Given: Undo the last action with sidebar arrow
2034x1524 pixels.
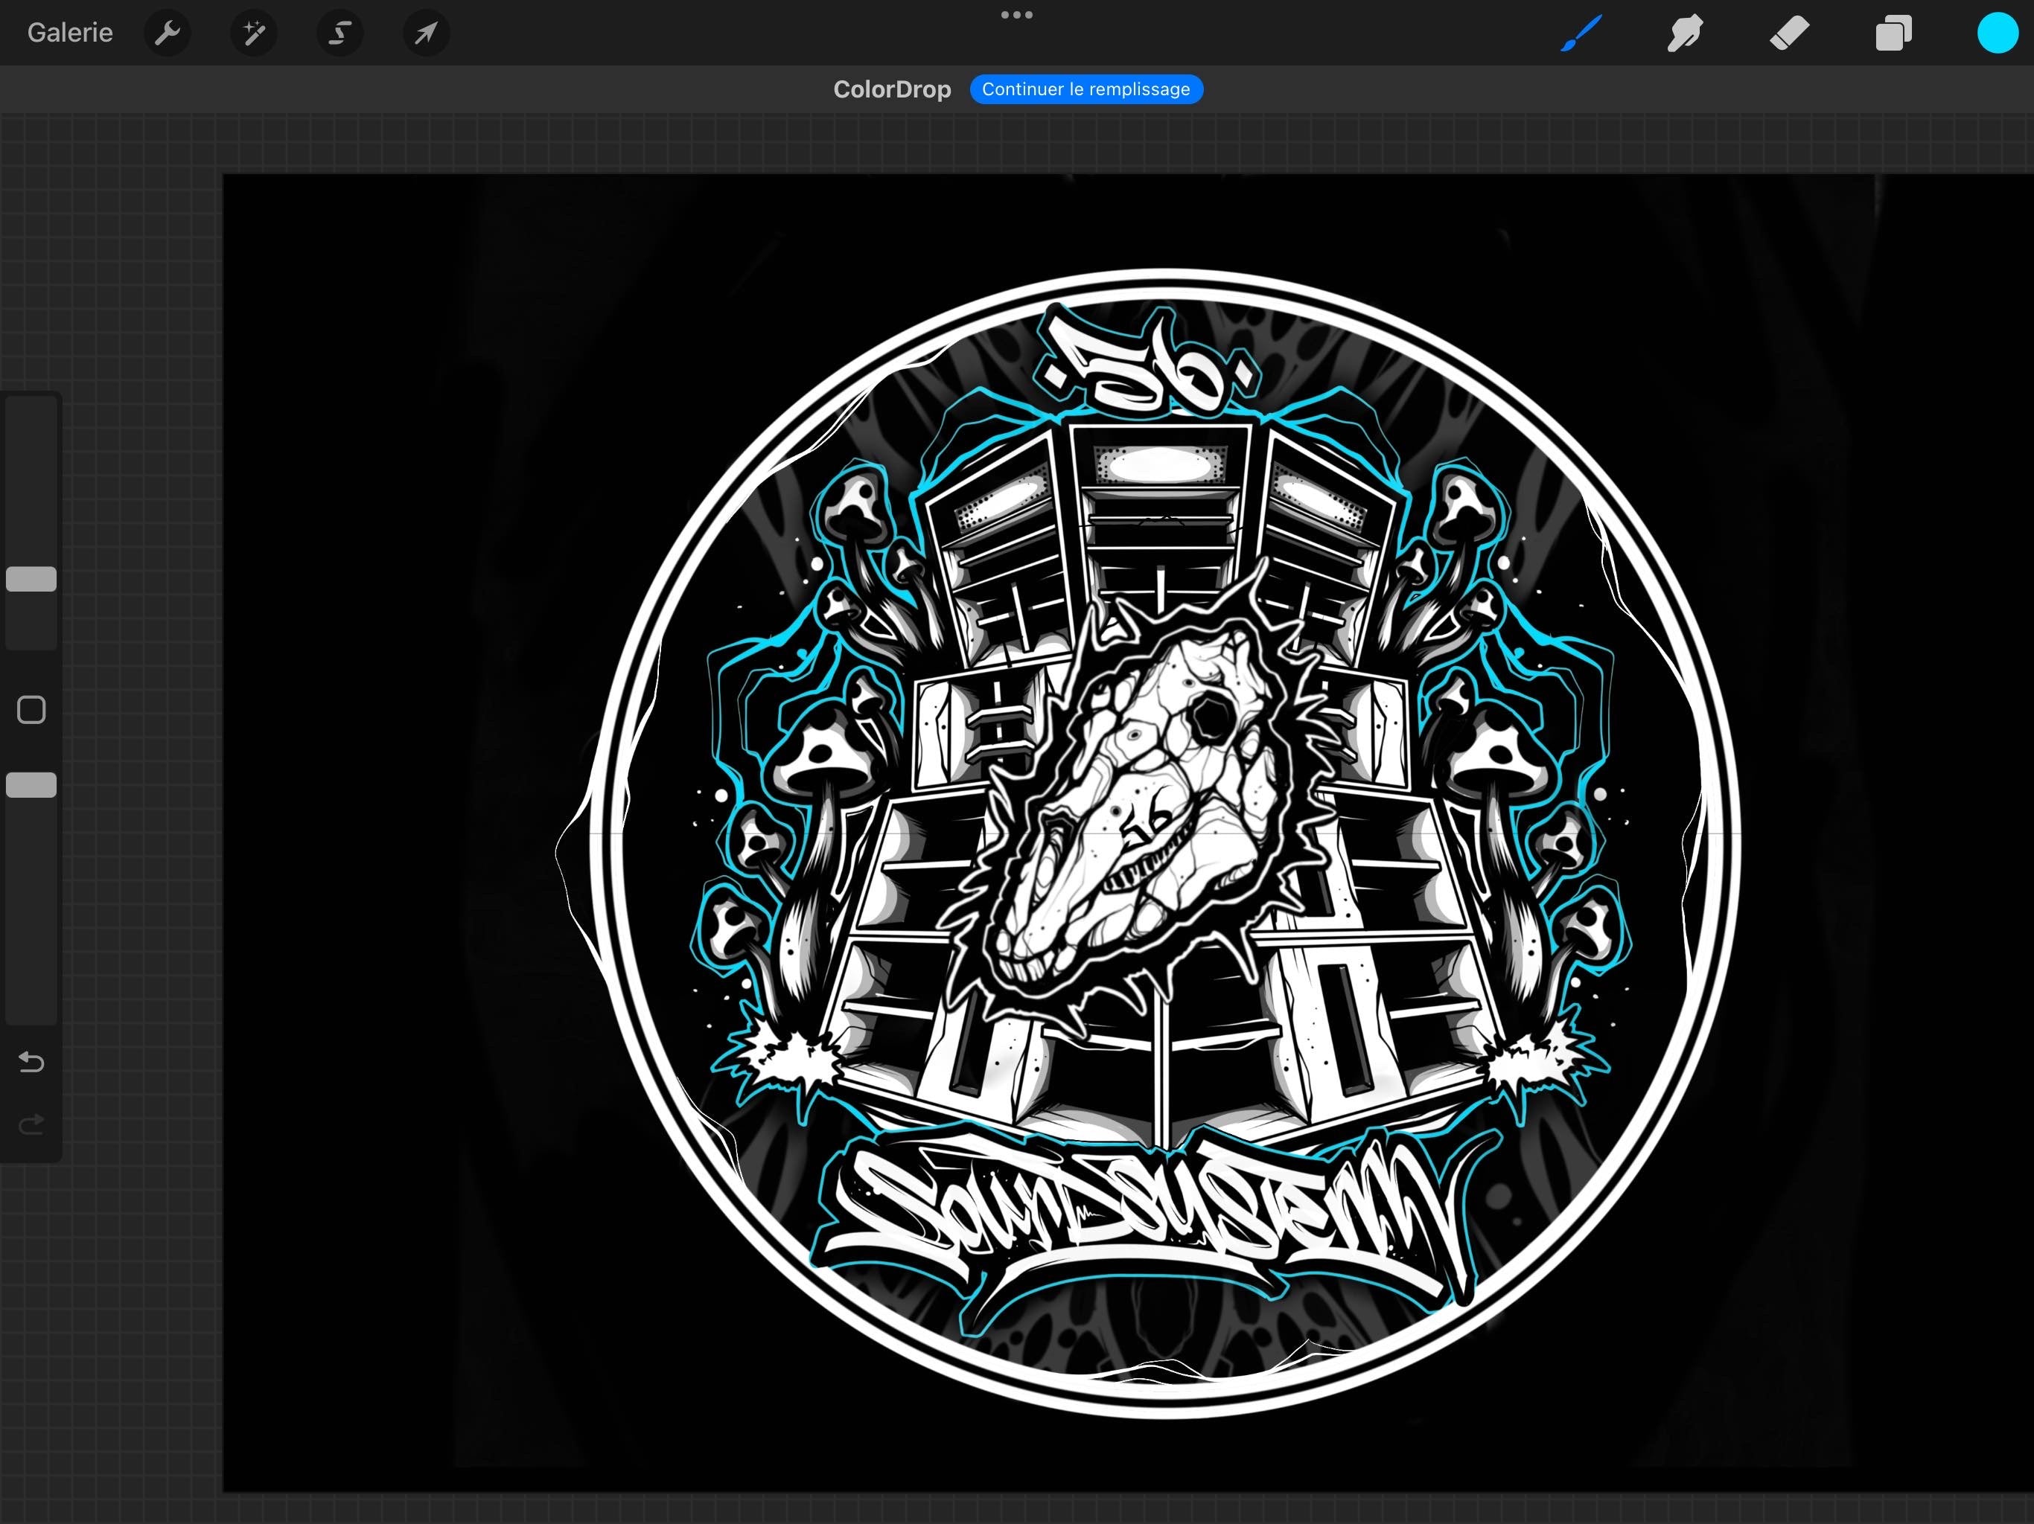Looking at the screenshot, I should (31, 1063).
